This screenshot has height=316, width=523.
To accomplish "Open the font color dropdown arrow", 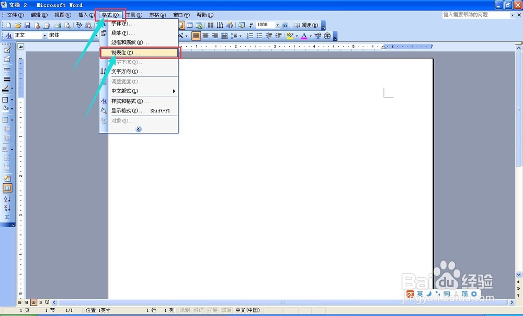I will click(311, 36).
